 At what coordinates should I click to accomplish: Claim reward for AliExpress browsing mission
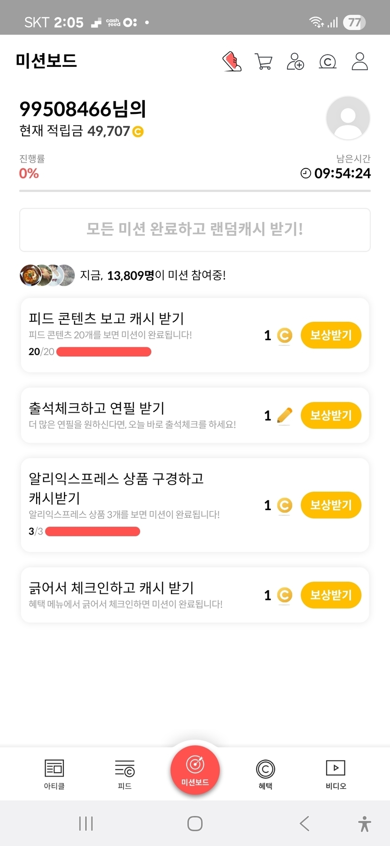331,505
